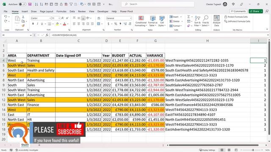Screen dimensions: 271x152
Task: Center text horizontally
Action: pos(79,24)
